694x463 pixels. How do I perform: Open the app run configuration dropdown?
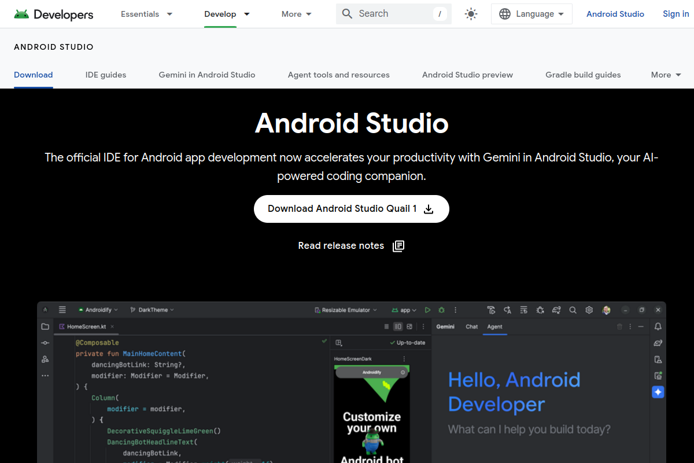[404, 310]
